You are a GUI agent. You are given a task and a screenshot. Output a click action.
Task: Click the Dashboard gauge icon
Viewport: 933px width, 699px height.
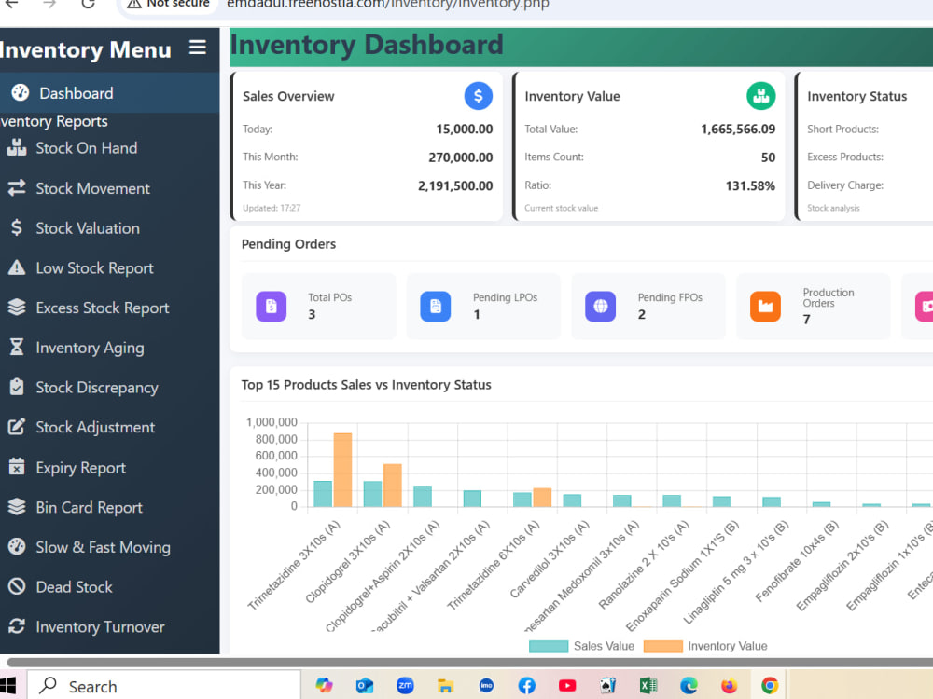[x=21, y=92]
